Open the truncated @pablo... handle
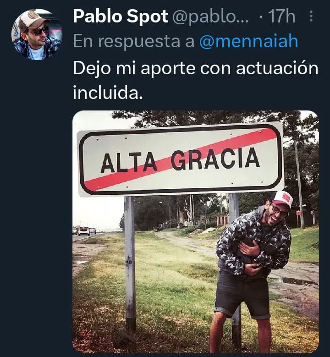The image size is (330, 357). tap(211, 16)
